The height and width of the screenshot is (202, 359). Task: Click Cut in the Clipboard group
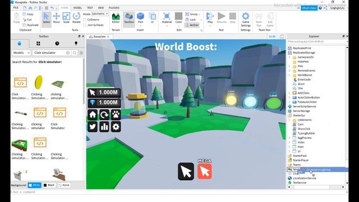click(27, 20)
